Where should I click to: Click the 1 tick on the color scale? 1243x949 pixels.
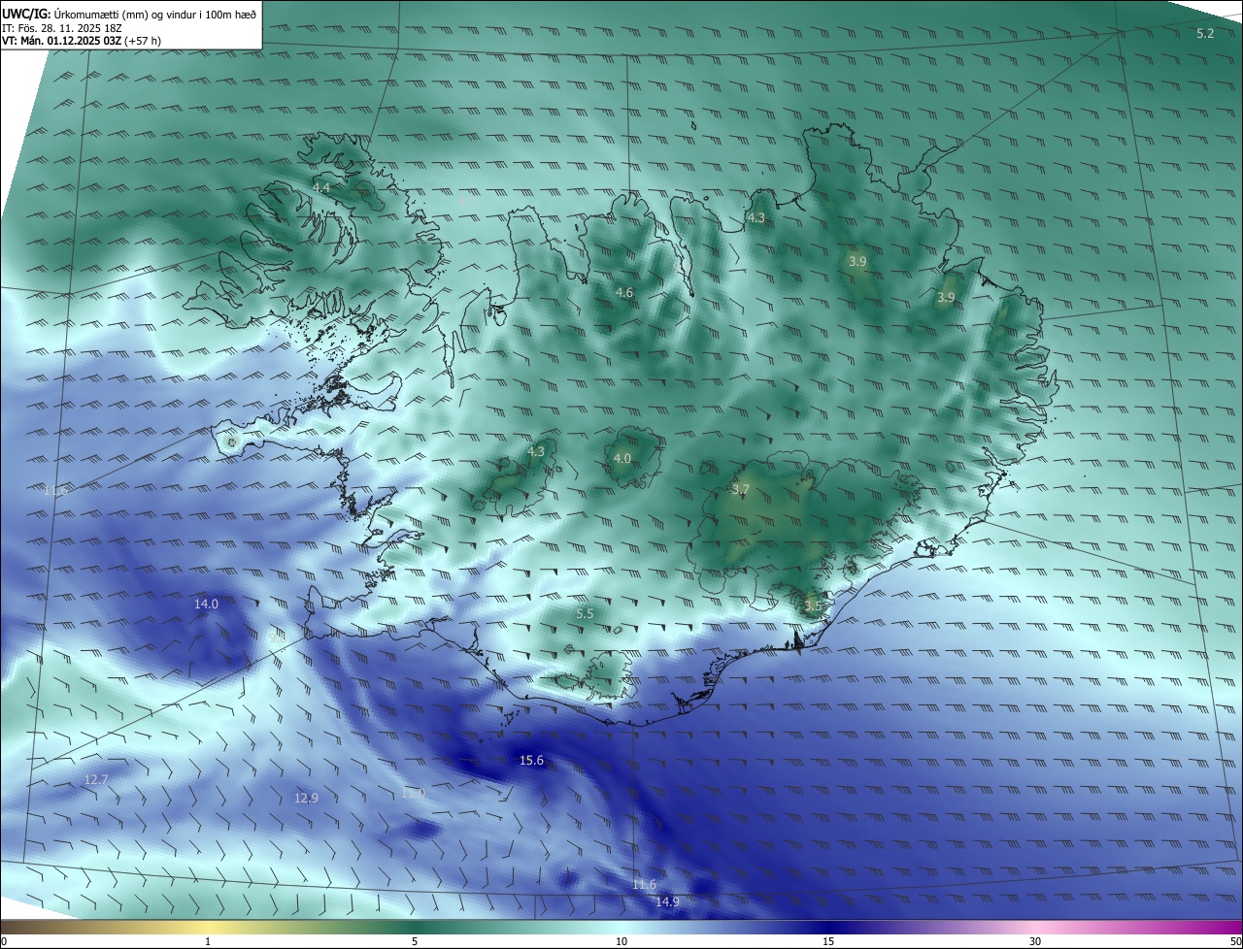pos(208,941)
